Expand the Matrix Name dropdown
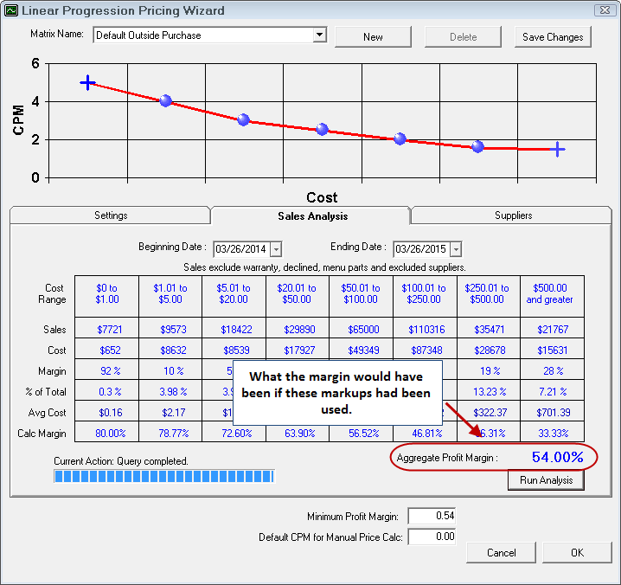Screen dimensions: 621x585 [319, 35]
